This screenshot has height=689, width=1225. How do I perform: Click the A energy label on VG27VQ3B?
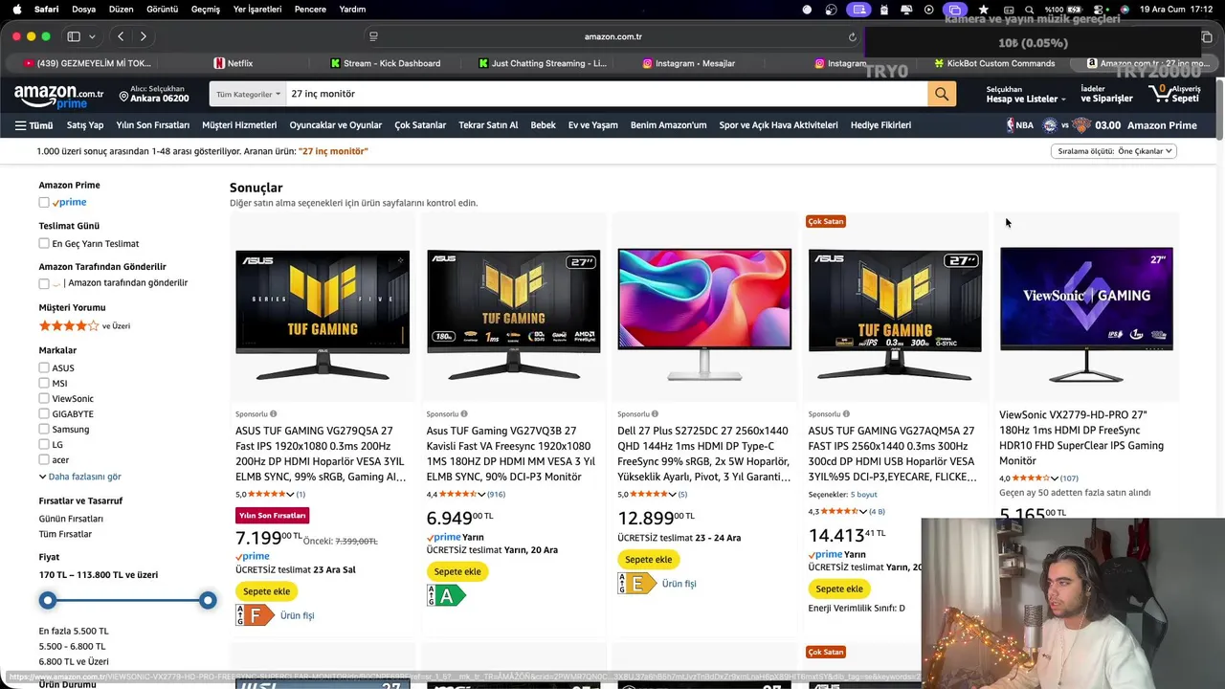coord(446,596)
